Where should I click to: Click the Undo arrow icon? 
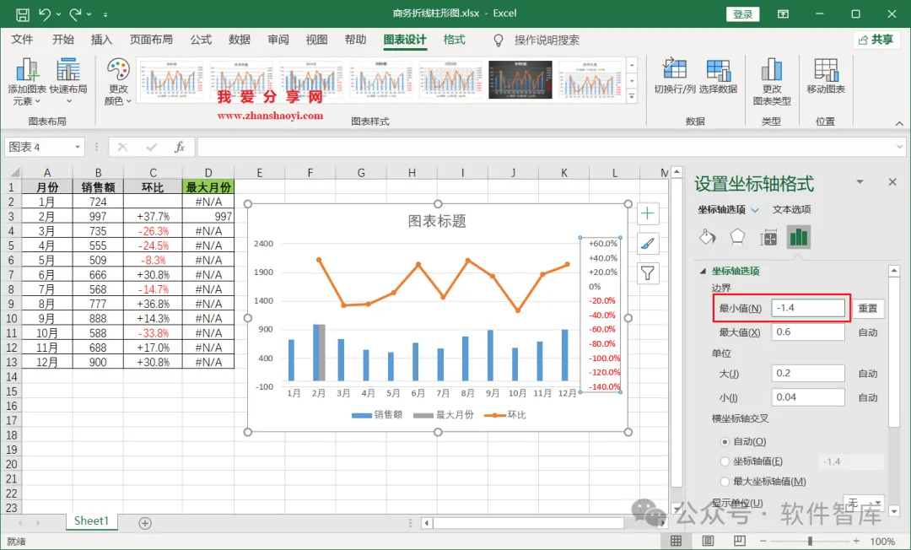44,14
